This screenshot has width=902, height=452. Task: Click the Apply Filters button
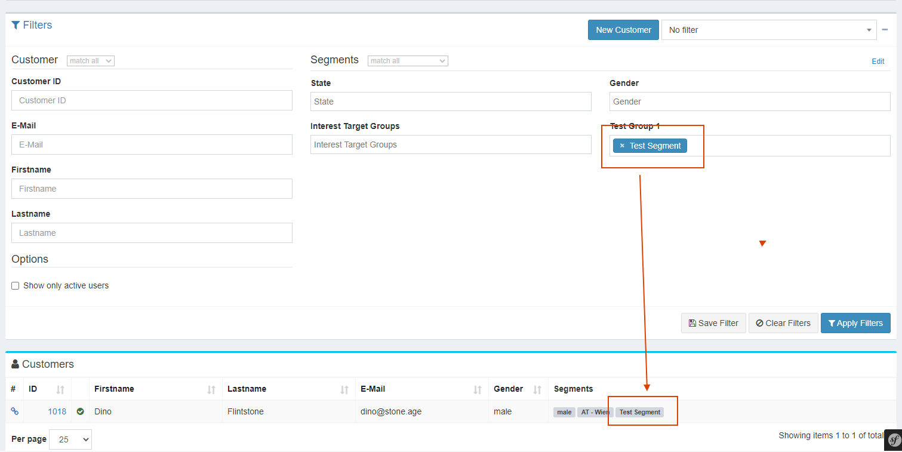tap(855, 323)
